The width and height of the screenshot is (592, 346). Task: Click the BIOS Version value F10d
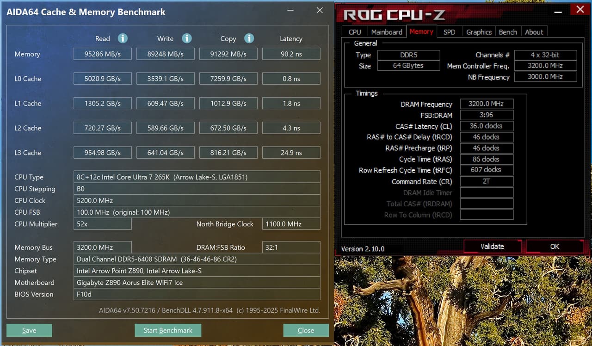pos(197,294)
